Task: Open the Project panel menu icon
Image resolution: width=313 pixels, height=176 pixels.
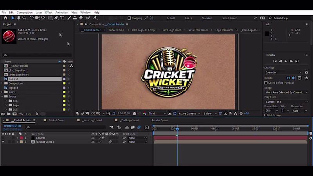Action: pos(14,24)
